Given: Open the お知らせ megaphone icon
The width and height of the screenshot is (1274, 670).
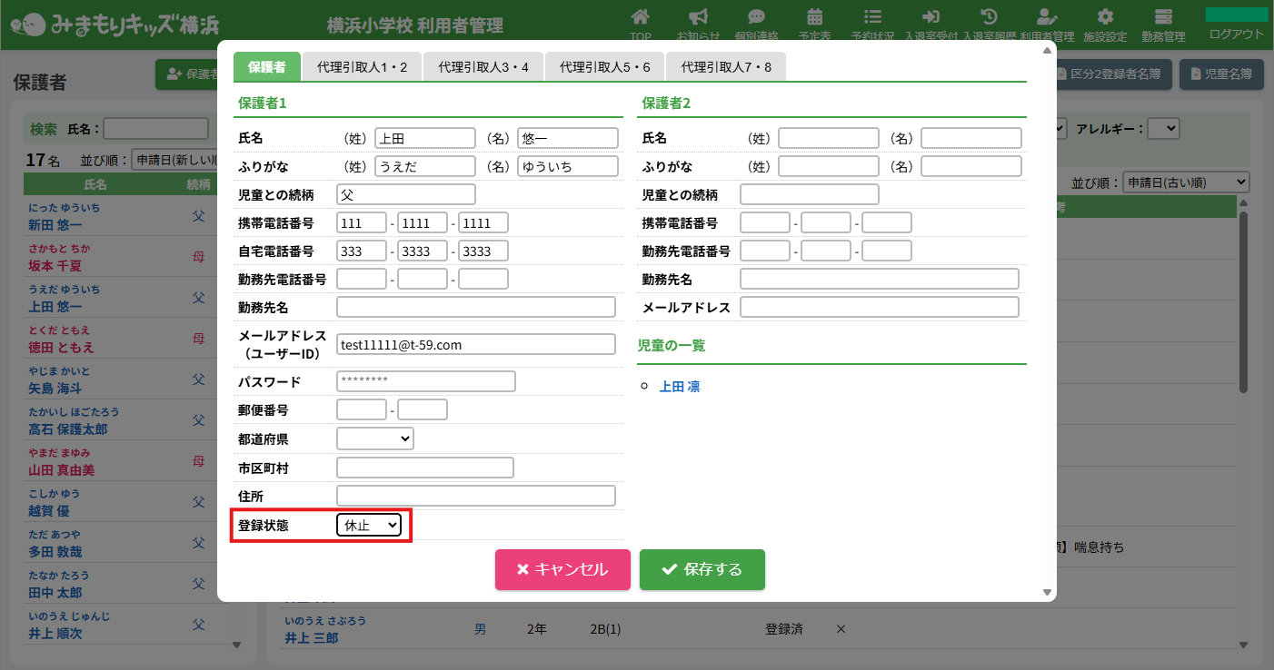Looking at the screenshot, I should point(698,18).
